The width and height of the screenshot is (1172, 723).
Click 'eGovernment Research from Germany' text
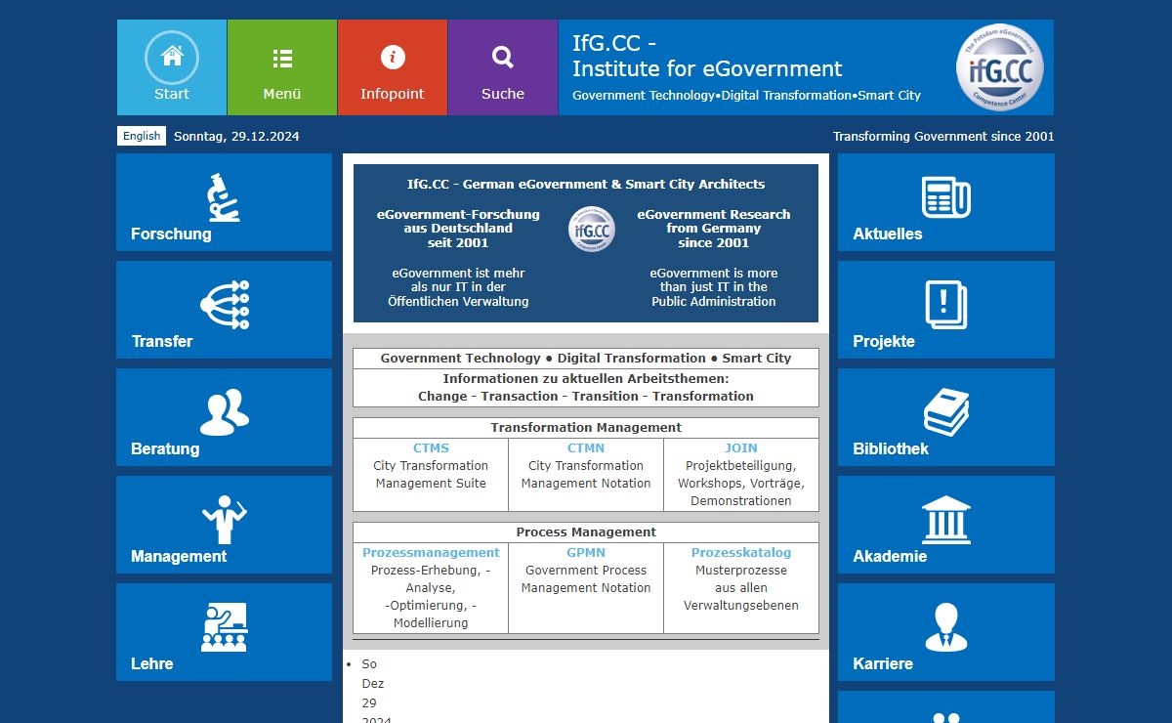(714, 229)
